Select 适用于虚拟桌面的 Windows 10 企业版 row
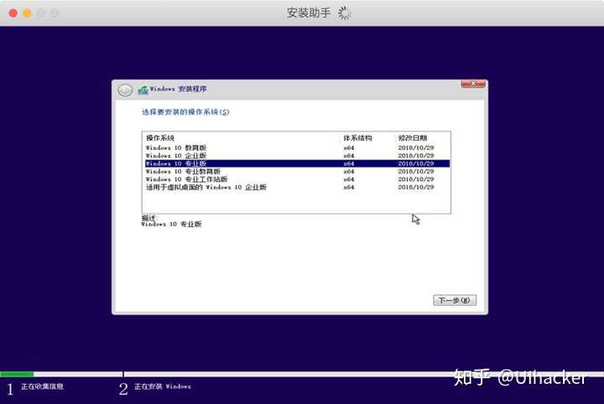Viewport: 604px width, 404px height. (297, 188)
